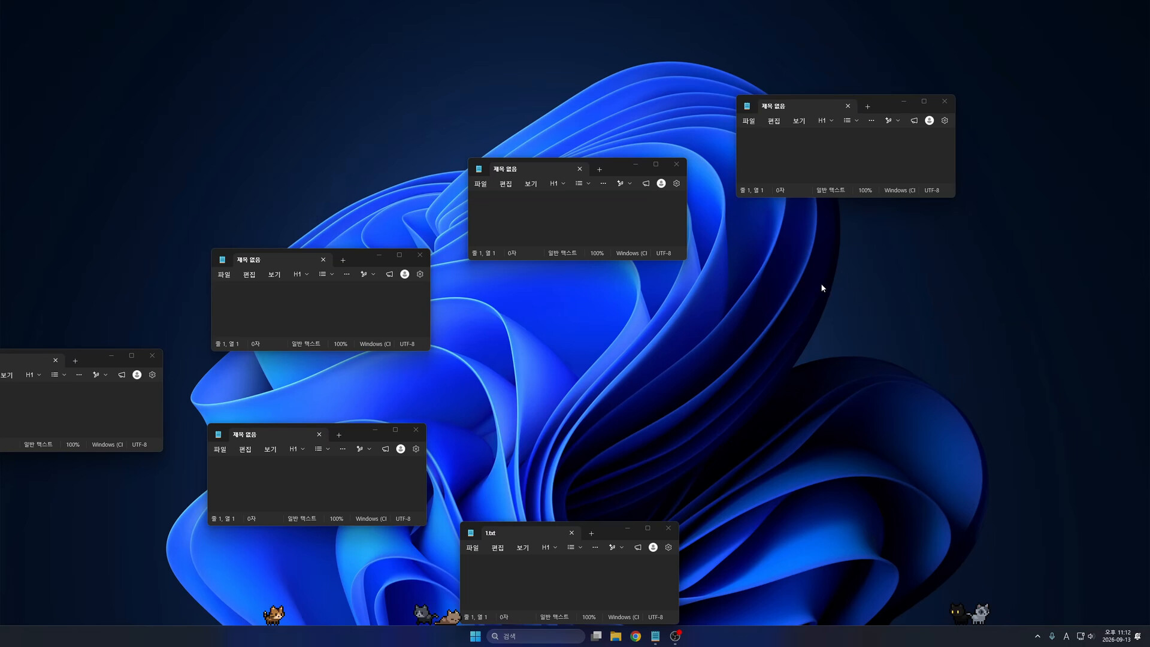This screenshot has width=1150, height=647.
Task: Click the Windows (CRLF) line ending in 1.txt window
Action: pyautogui.click(x=624, y=617)
